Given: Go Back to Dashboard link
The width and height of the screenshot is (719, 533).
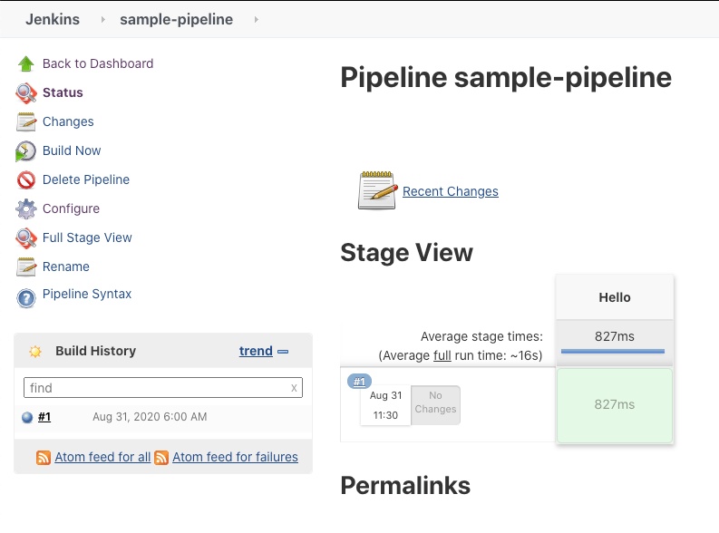Looking at the screenshot, I should tap(98, 63).
